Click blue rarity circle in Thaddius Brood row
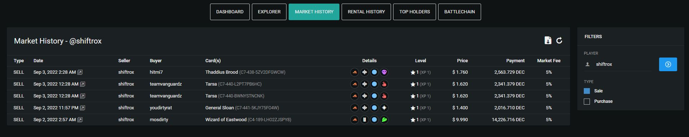The image size is (689, 137). [x=374, y=72]
